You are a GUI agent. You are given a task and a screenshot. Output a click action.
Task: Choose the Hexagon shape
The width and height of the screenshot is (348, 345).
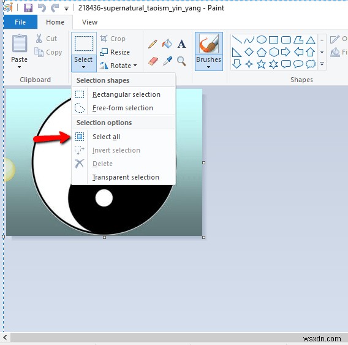(x=274, y=52)
